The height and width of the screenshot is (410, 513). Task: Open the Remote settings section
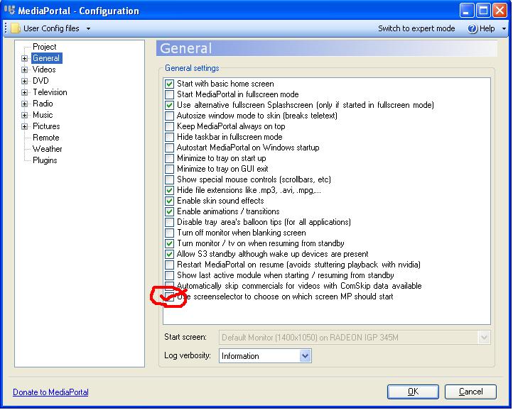[45, 138]
